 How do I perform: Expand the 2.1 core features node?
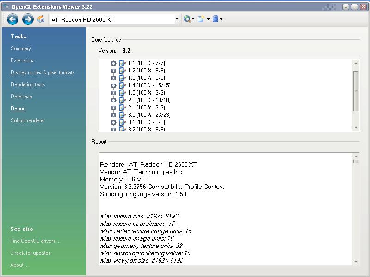113,108
